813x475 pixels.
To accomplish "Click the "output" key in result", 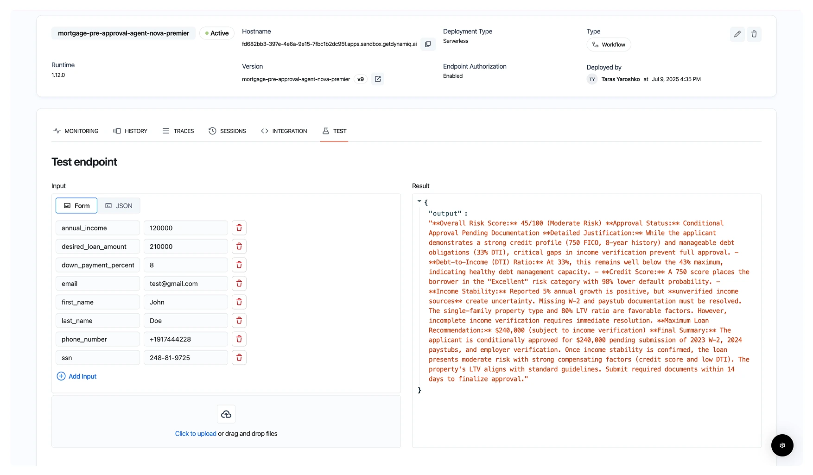I will (445, 214).
